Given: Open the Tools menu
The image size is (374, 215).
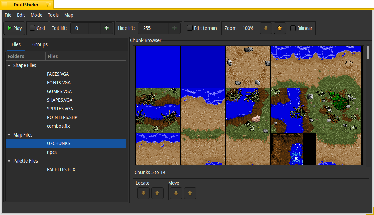Looking at the screenshot, I should click(53, 15).
